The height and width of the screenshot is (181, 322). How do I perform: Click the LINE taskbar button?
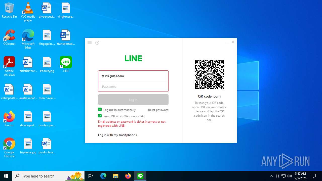coord(140,176)
